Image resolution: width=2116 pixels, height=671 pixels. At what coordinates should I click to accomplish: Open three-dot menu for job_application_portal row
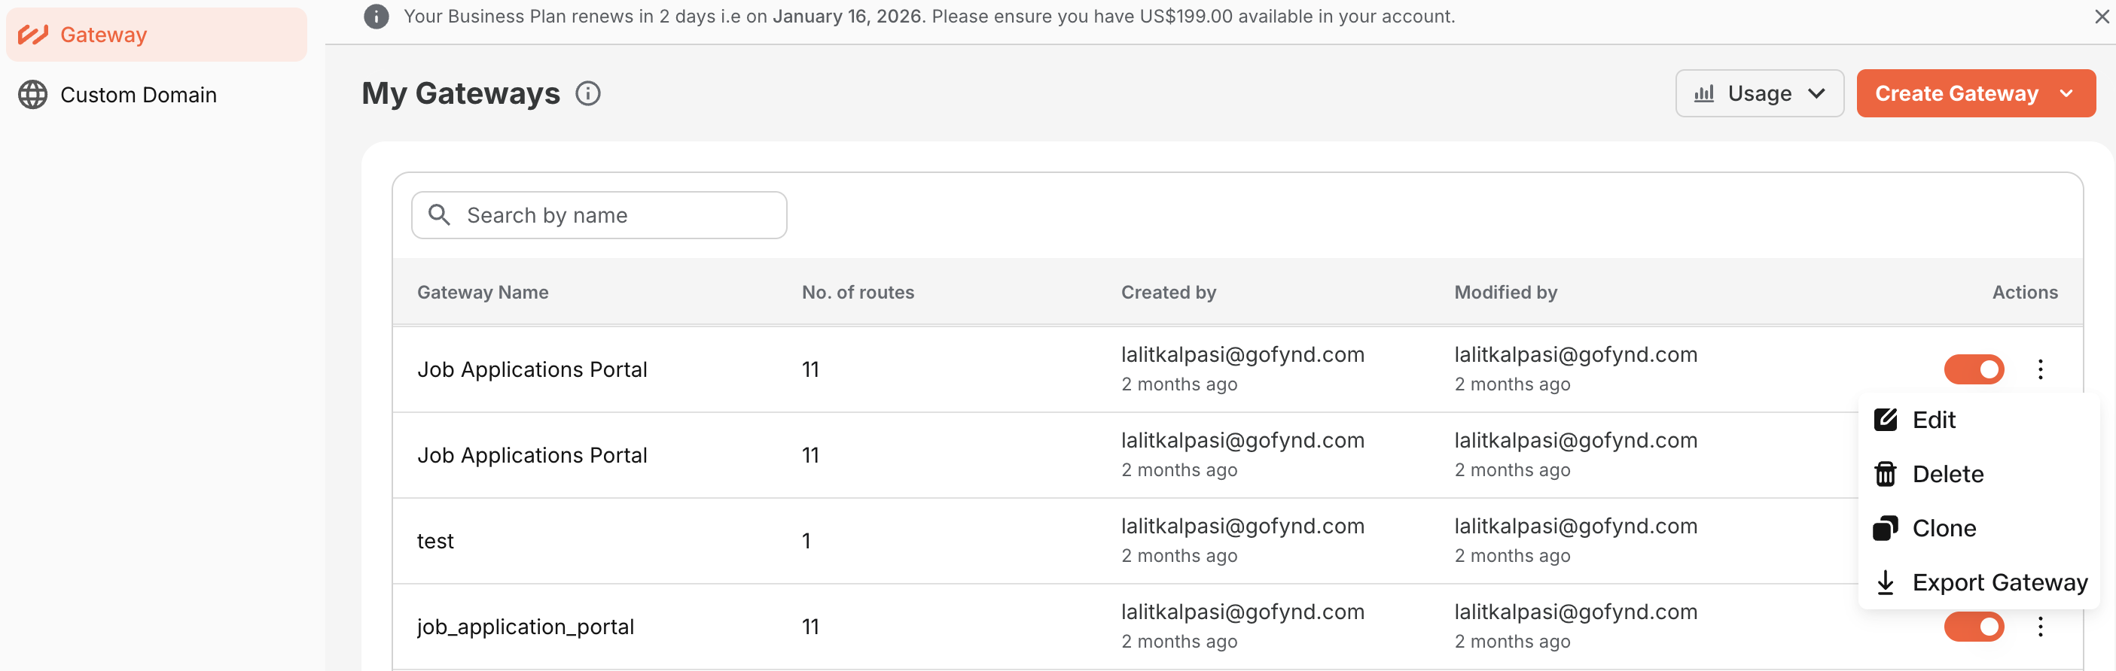coord(2041,627)
